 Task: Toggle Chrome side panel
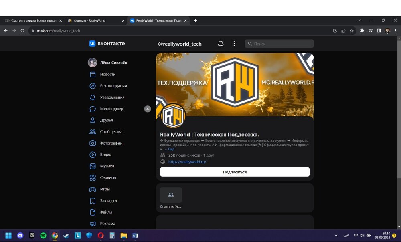click(379, 31)
